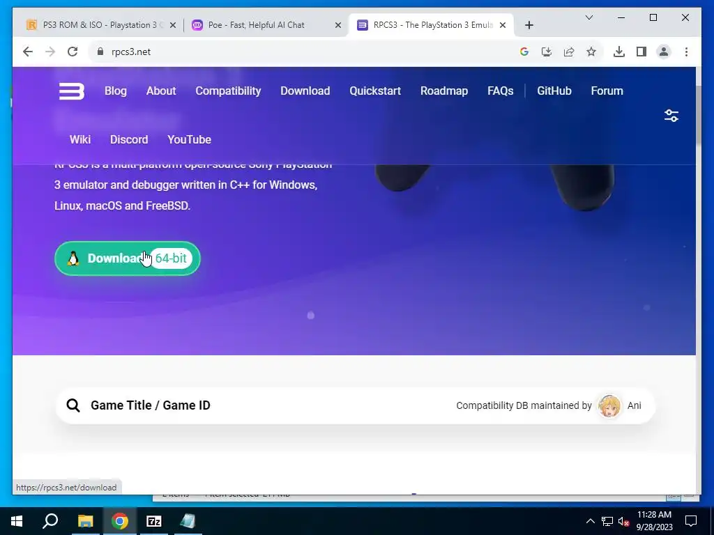Expand the tab search chevron
Image resolution: width=714 pixels, height=535 pixels.
tap(588, 17)
